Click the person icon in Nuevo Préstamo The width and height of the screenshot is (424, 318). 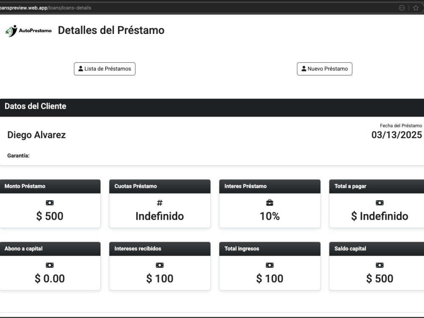(x=304, y=69)
